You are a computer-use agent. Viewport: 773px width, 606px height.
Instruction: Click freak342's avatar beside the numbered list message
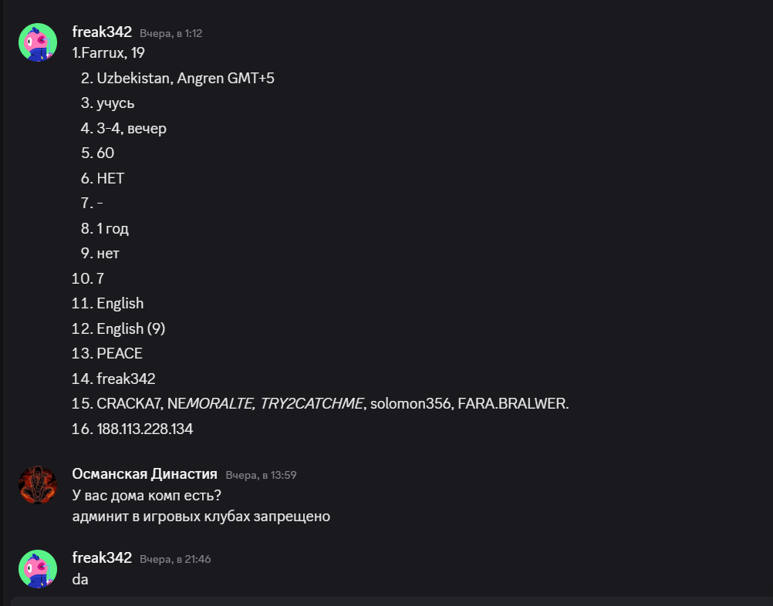[x=38, y=42]
